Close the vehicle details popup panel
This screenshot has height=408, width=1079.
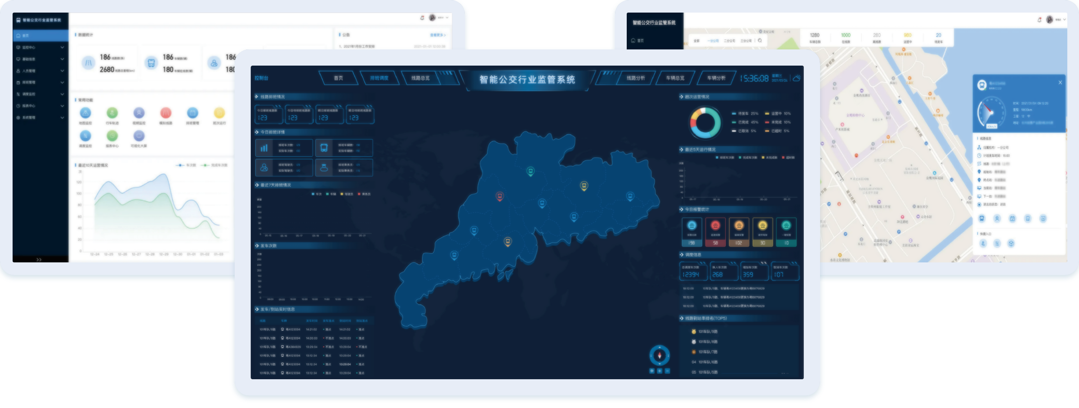pyautogui.click(x=1060, y=82)
